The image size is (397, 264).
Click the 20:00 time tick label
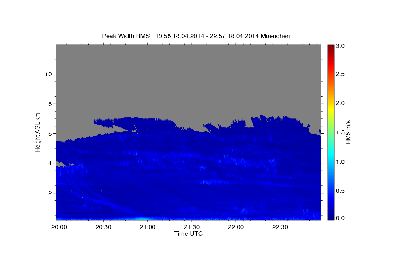[x=60, y=227]
